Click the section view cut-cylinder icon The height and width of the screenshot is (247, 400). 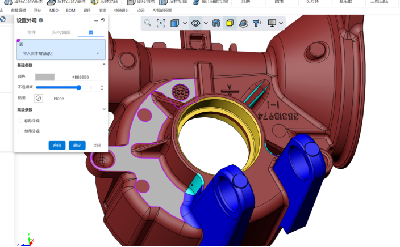[216, 23]
